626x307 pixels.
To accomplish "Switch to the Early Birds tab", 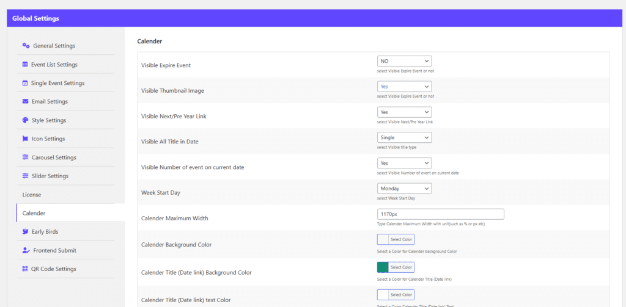I will pos(43,231).
